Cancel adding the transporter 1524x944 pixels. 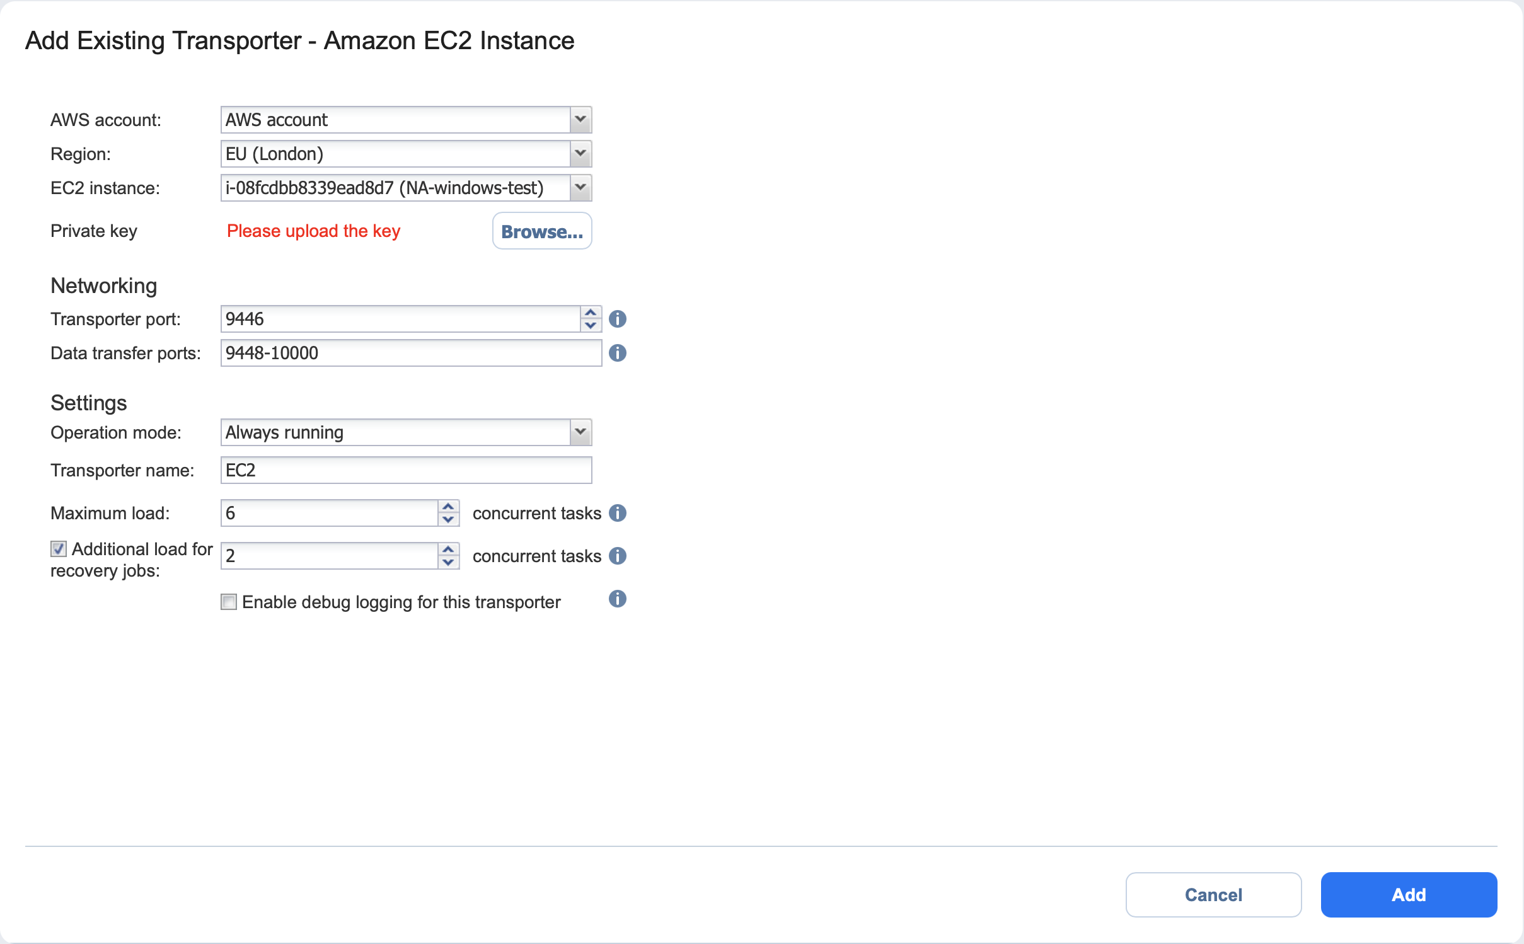coord(1213,894)
